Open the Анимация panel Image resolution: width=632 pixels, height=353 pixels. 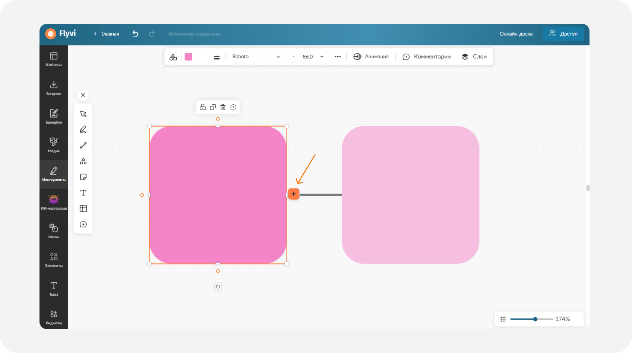point(371,57)
